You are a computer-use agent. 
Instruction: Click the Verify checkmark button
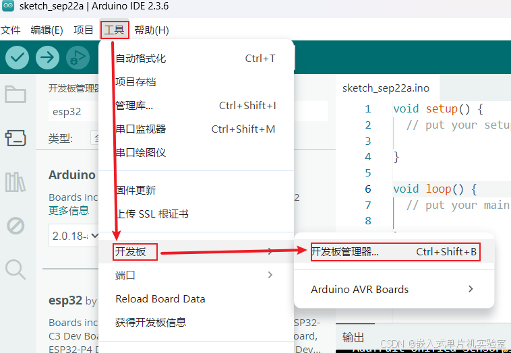pyautogui.click(x=17, y=58)
